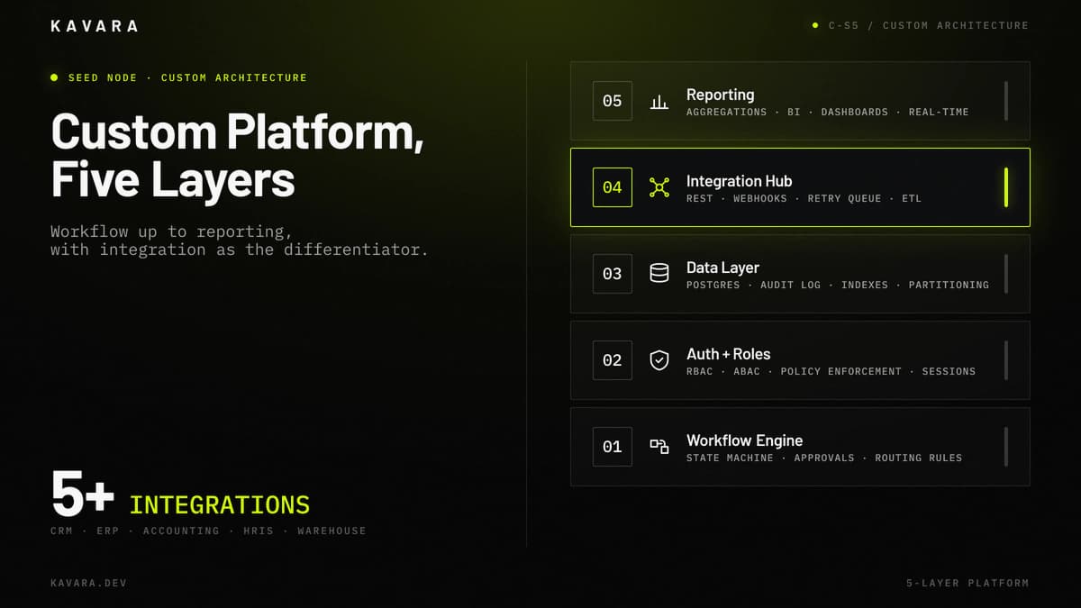Image resolution: width=1081 pixels, height=608 pixels.
Task: Click the green dot beside C-S5
Action: click(x=815, y=25)
